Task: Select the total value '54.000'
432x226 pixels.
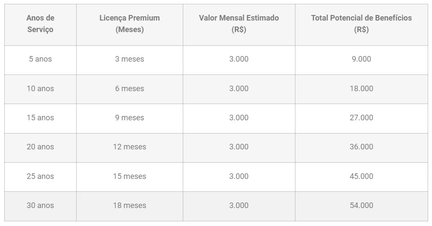Action: 361,205
